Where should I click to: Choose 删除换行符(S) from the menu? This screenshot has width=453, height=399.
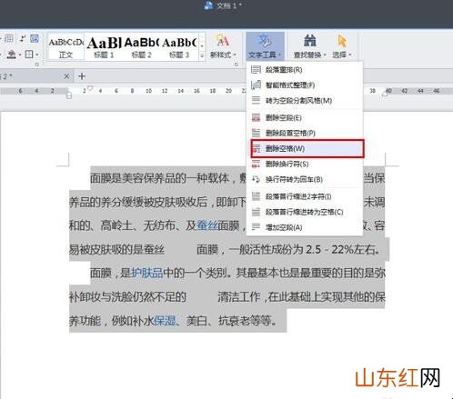(x=305, y=164)
